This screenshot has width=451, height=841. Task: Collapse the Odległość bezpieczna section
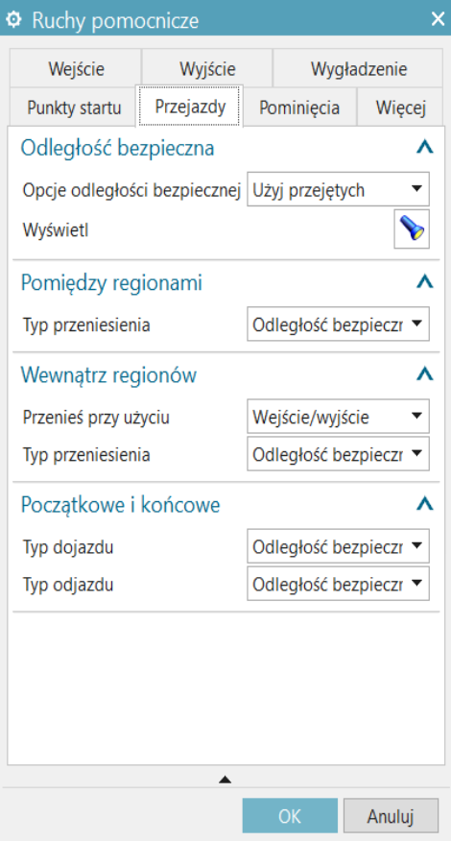pyautogui.click(x=425, y=148)
